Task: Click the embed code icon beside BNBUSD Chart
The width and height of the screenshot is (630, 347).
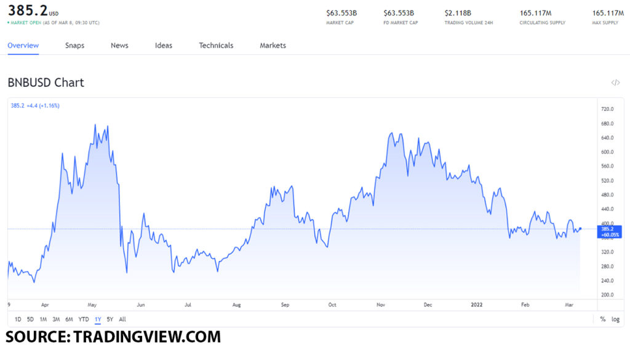Action: coord(615,82)
